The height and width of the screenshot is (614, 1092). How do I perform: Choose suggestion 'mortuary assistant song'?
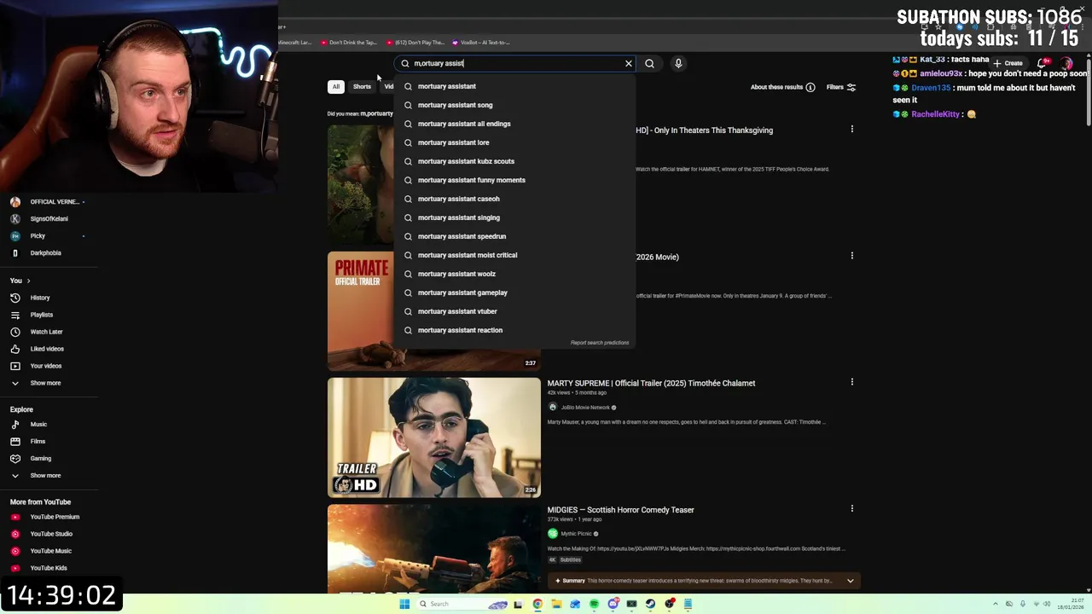[x=514, y=105]
